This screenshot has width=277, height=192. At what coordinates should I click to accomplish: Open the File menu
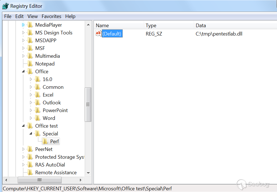[x=8, y=16]
